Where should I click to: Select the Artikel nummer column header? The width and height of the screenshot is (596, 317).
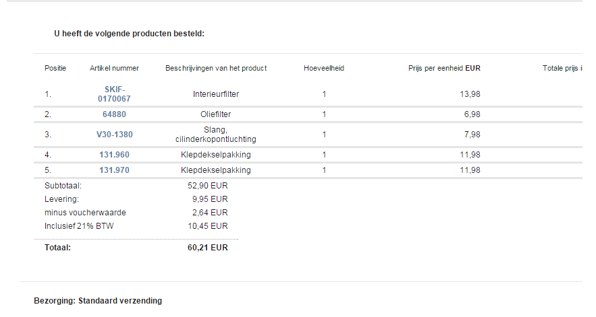[114, 68]
